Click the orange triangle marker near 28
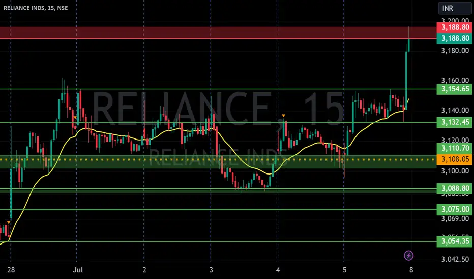This screenshot has width=474, height=279. pos(9,222)
